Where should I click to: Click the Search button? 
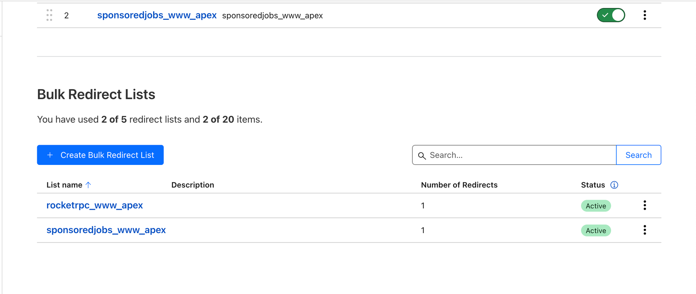(x=639, y=155)
